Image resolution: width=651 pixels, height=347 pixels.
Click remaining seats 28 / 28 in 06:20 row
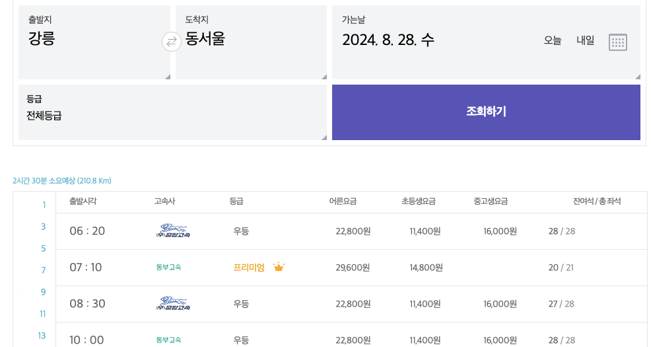562,231
